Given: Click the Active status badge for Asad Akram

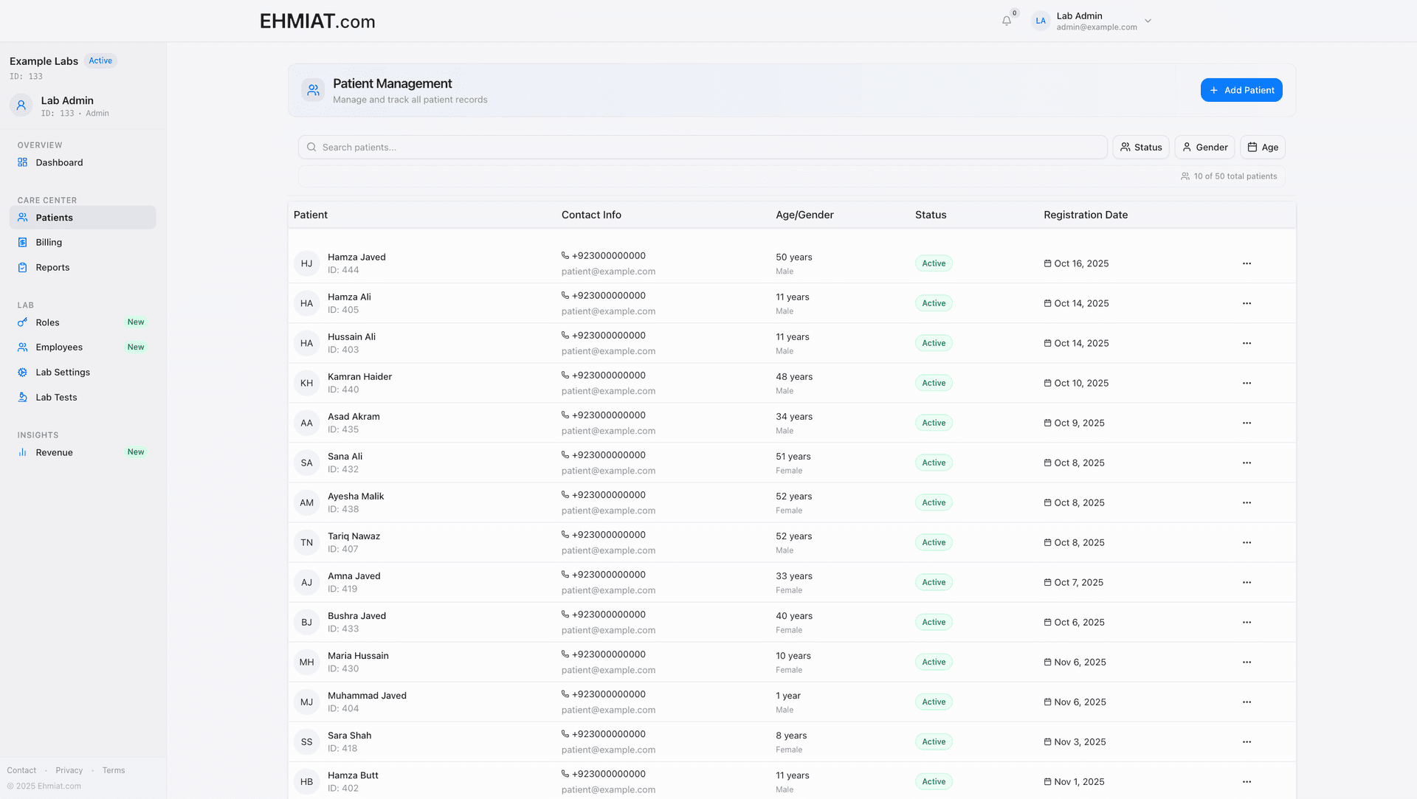Looking at the screenshot, I should (x=934, y=423).
